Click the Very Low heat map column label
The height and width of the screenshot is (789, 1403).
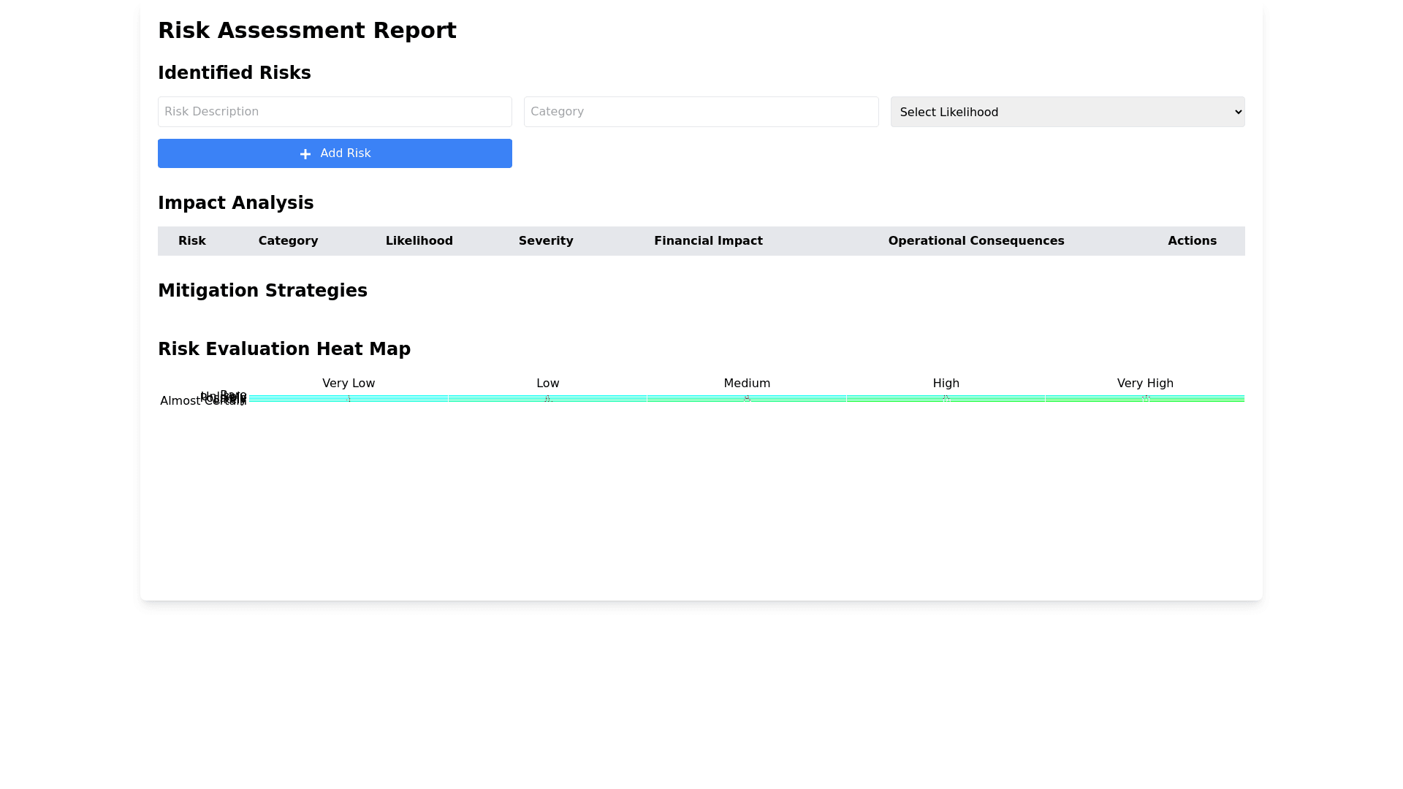349,384
